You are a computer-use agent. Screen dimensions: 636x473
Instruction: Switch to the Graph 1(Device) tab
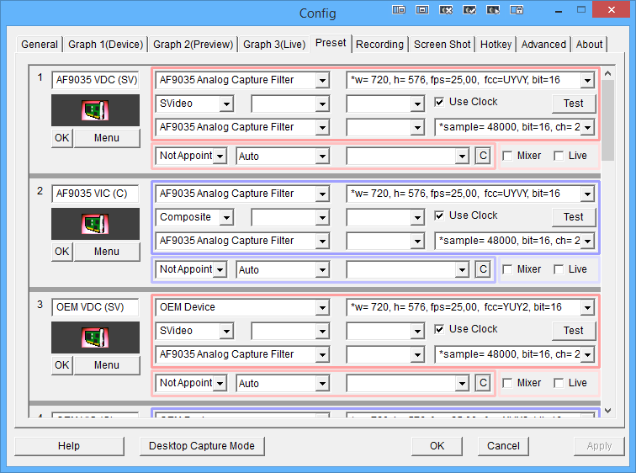(x=105, y=45)
